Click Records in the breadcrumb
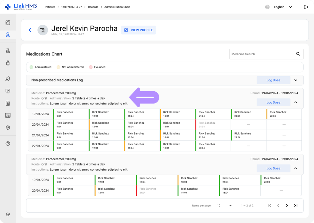The width and height of the screenshot is (314, 223). 93,7
